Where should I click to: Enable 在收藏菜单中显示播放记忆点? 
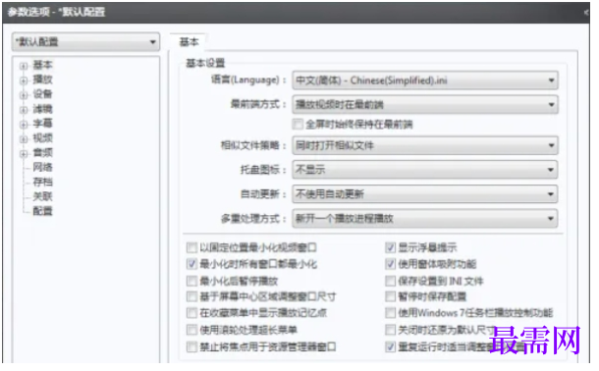(x=191, y=313)
